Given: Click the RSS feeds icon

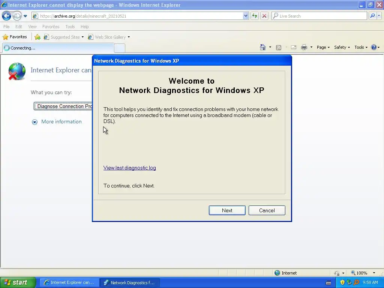Looking at the screenshot, I should (x=279, y=48).
